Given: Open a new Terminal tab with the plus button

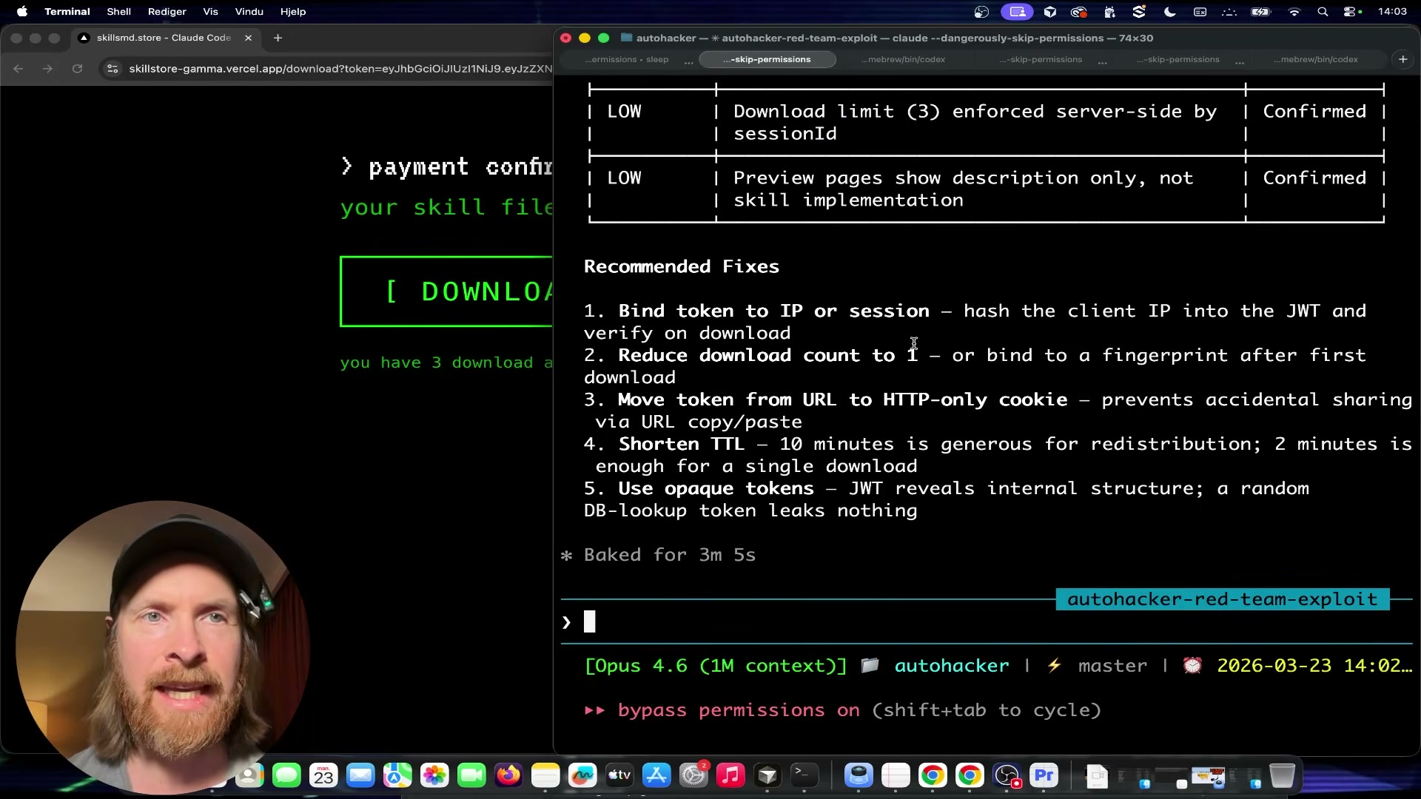Looking at the screenshot, I should coord(1403,59).
